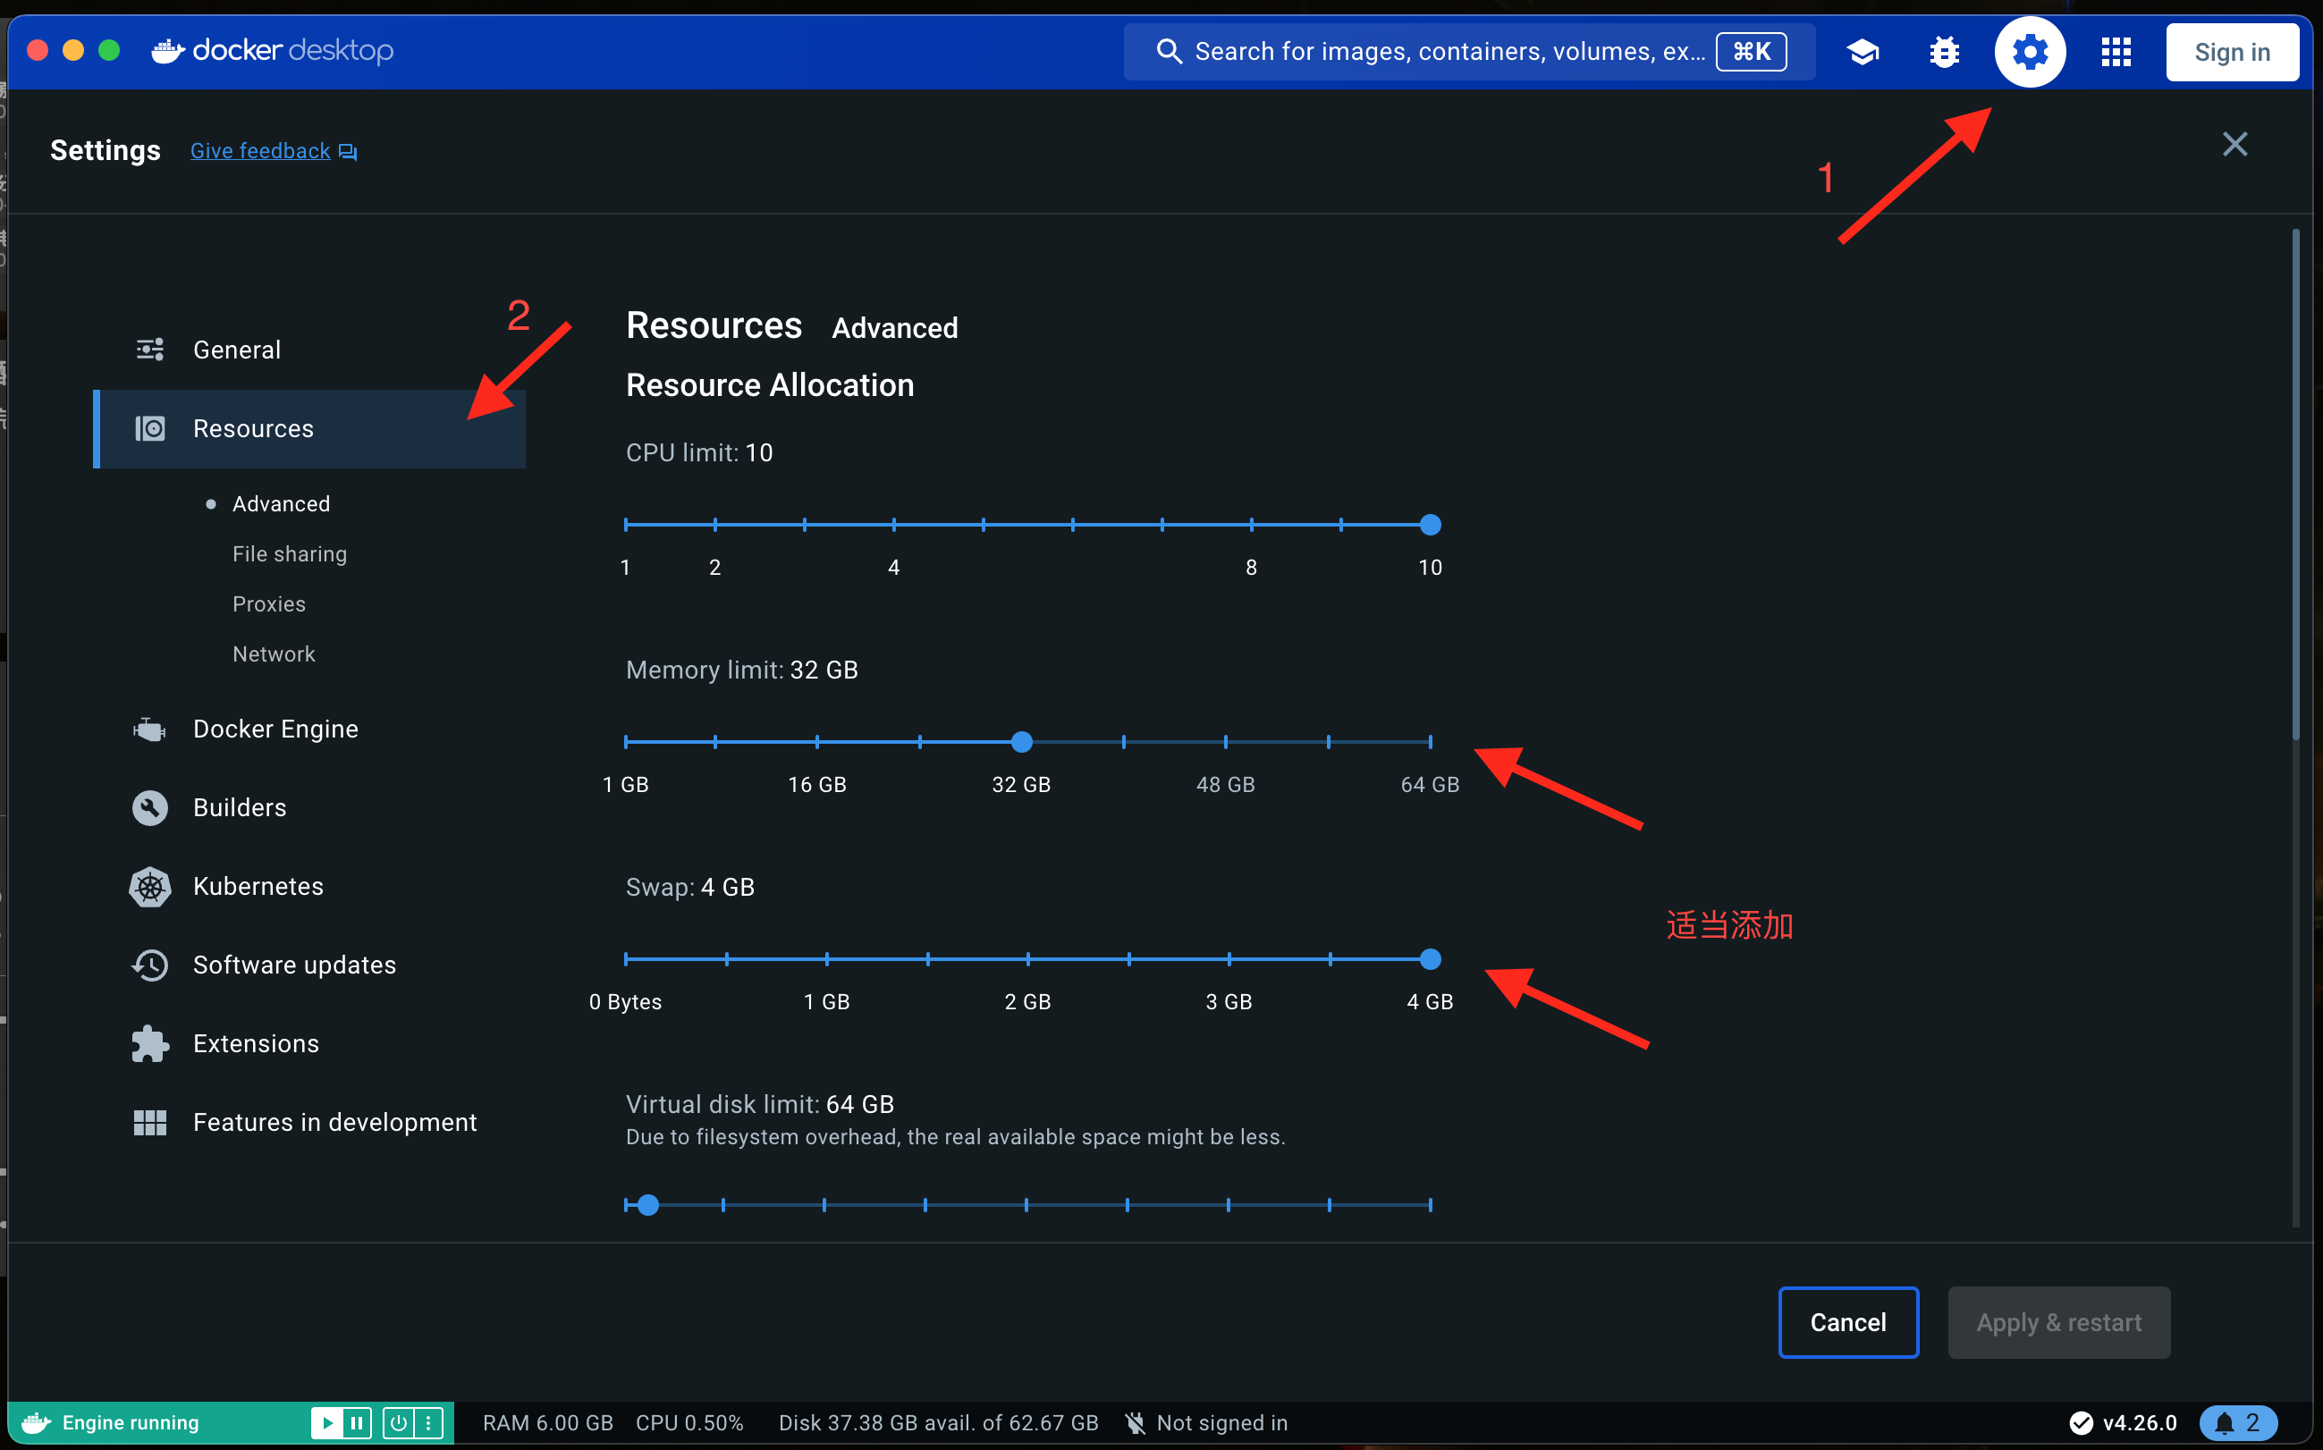Open the Kubernetes settings section

coord(258,886)
